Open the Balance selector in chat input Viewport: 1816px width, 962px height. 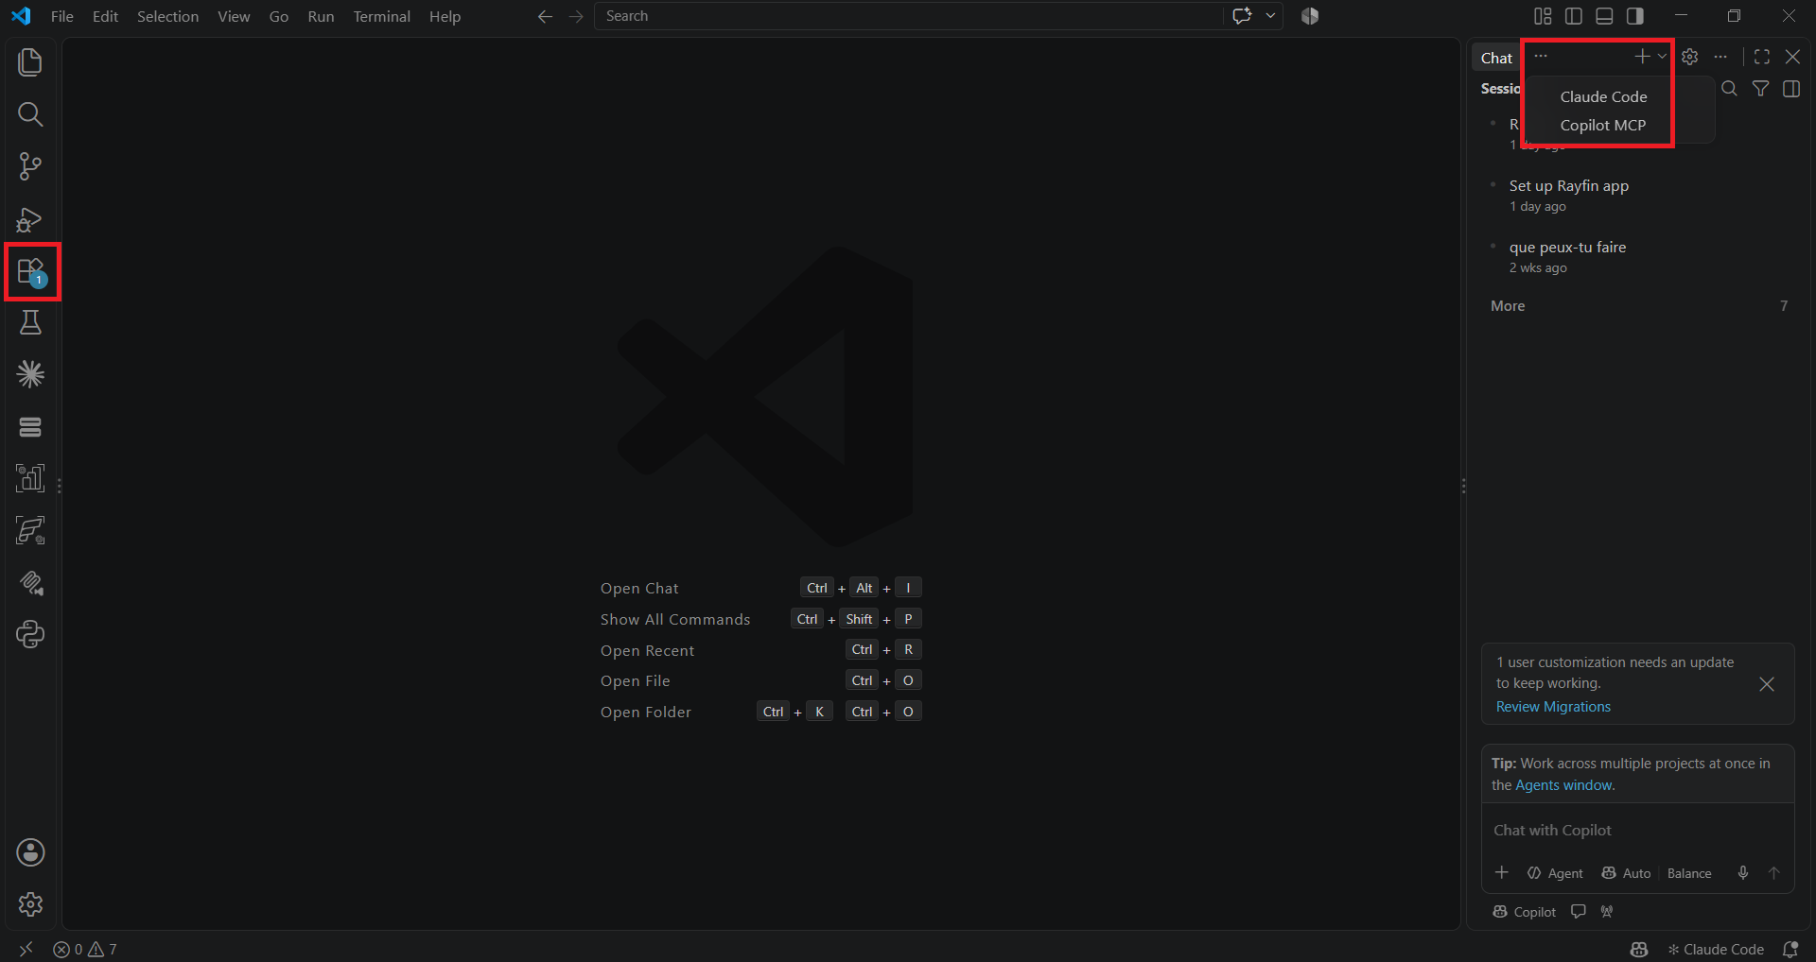point(1689,873)
